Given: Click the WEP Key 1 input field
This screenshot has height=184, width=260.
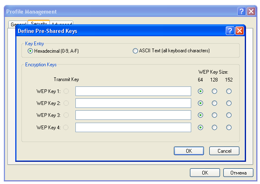Looking at the screenshot, I should pyautogui.click(x=133, y=91).
